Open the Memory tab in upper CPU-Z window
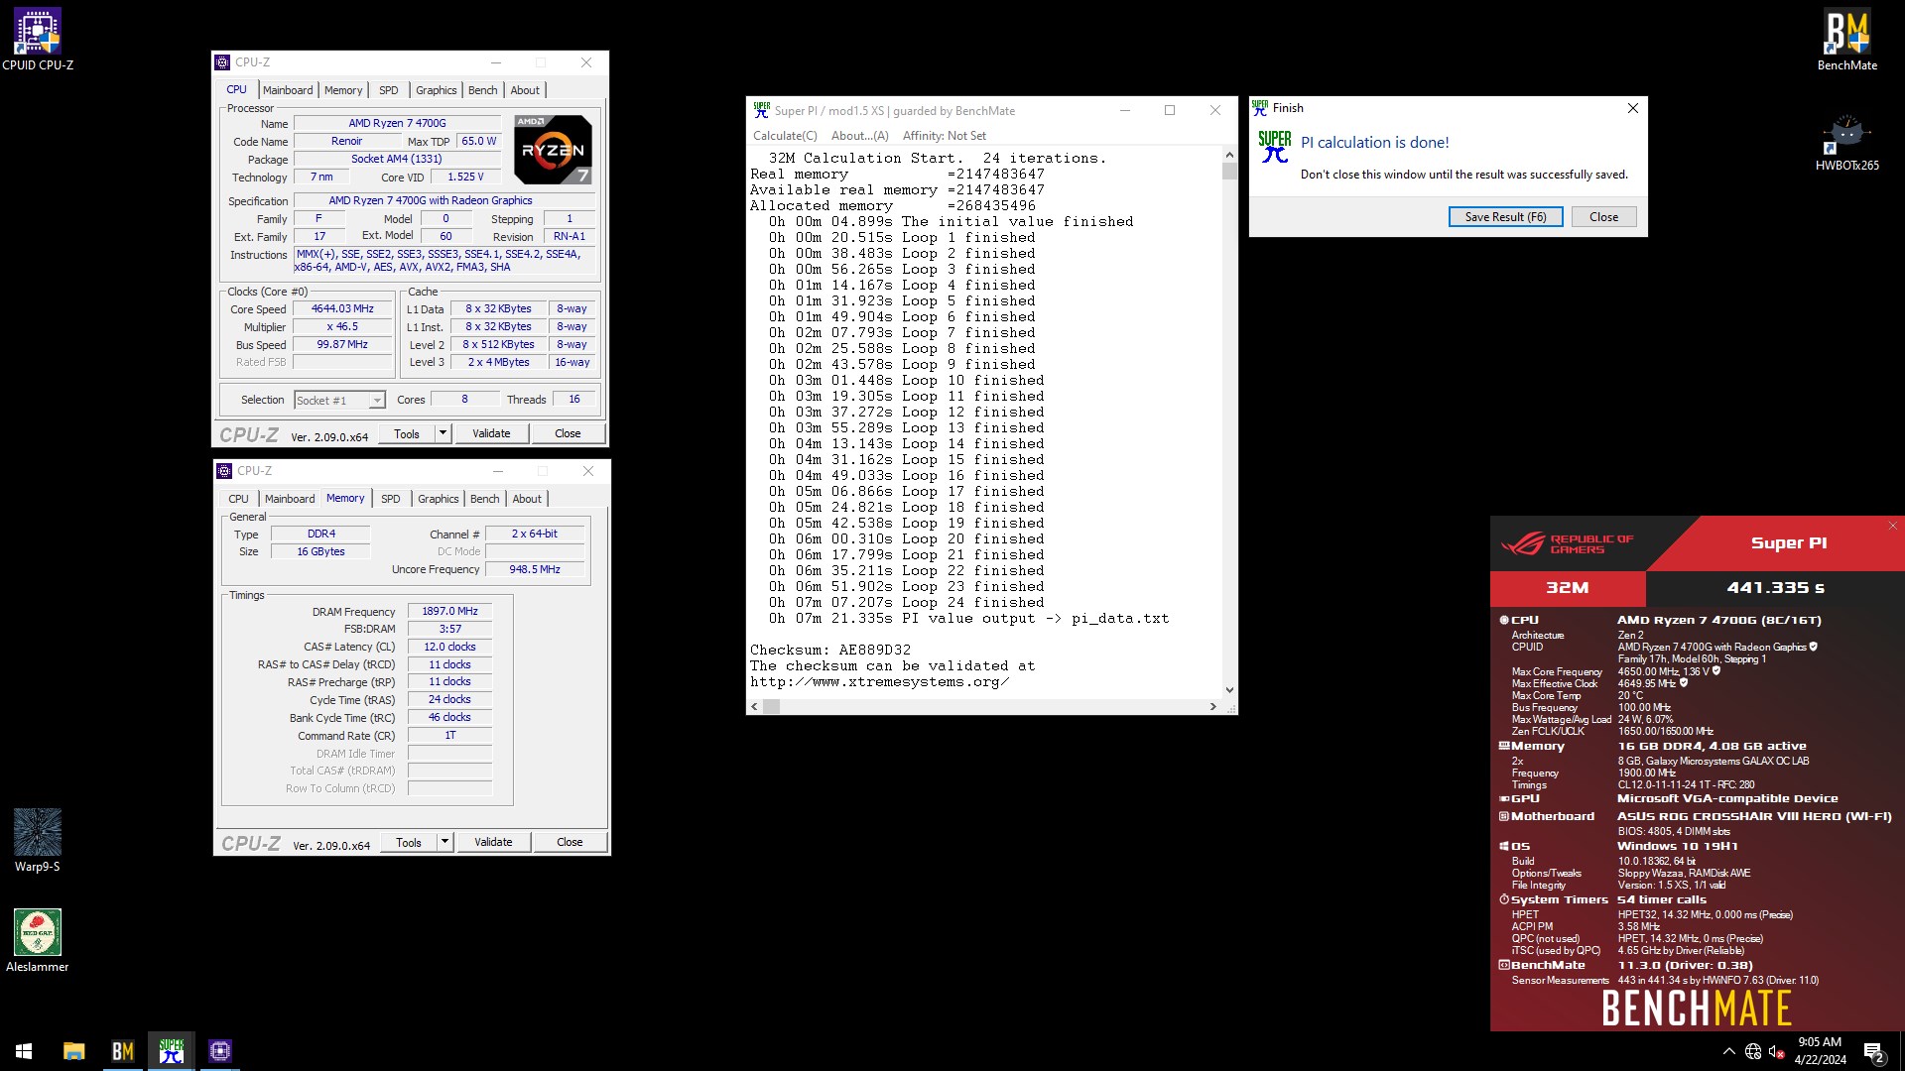The image size is (1905, 1071). click(343, 90)
